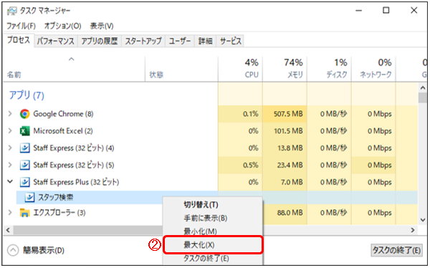
Task: Click the Task Manager title bar icon
Action: (x=11, y=11)
